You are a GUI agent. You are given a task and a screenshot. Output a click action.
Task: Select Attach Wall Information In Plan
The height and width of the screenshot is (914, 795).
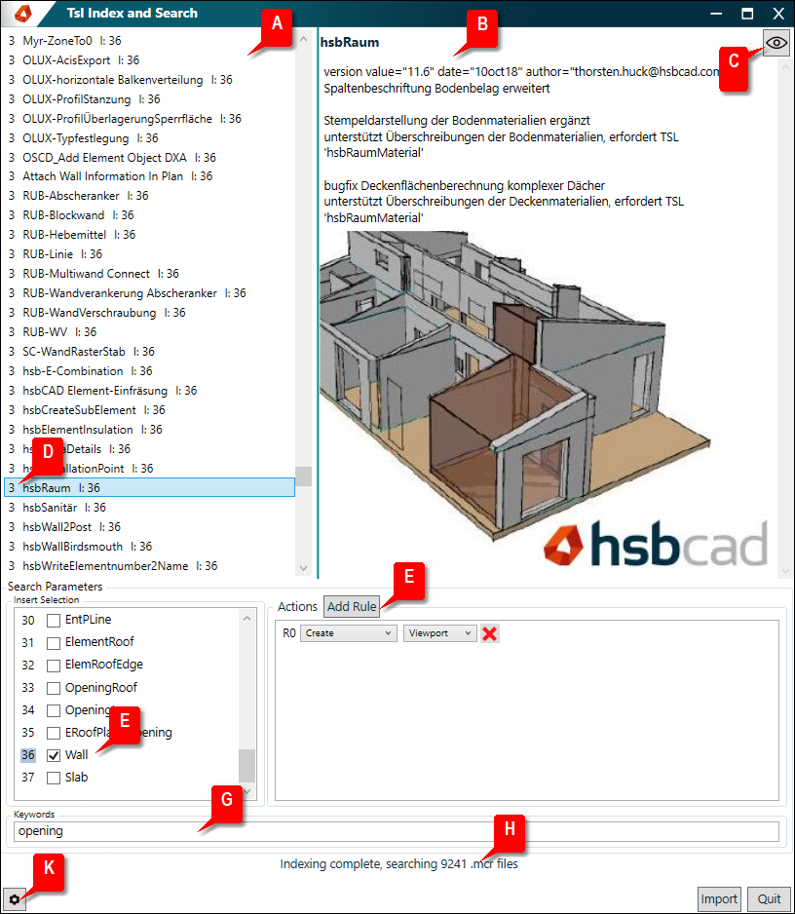point(149,176)
